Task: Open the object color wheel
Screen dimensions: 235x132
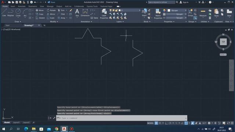Action: click(164, 10)
